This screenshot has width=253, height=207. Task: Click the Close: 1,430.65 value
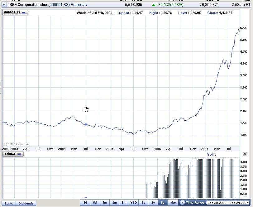(220, 13)
